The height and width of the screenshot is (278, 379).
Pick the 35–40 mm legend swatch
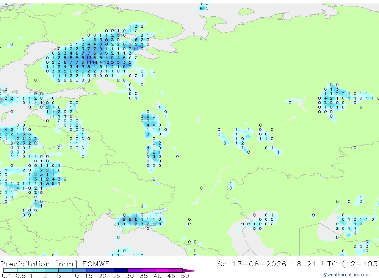[148, 270]
